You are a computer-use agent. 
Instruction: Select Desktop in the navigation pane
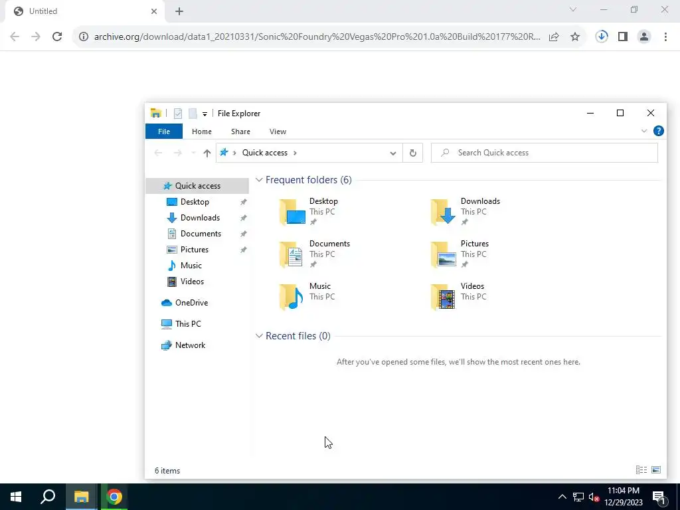click(x=195, y=202)
